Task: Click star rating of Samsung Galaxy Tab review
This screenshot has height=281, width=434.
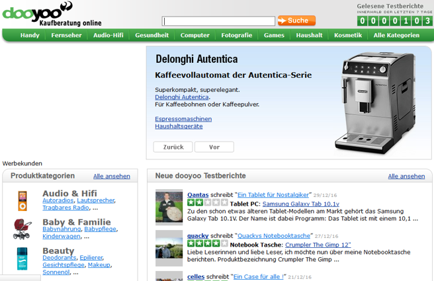Action: pos(208,203)
